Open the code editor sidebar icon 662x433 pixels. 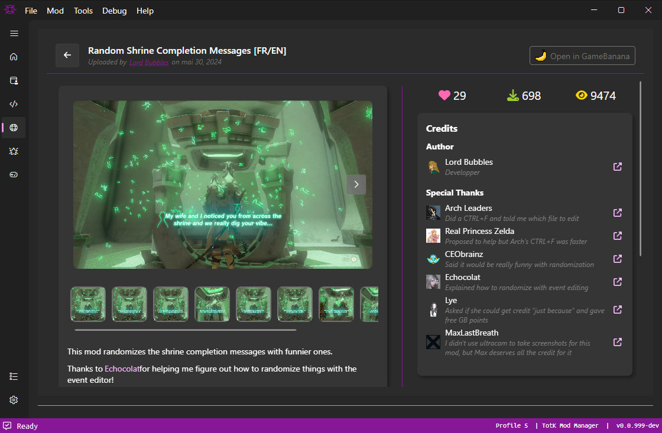click(14, 104)
